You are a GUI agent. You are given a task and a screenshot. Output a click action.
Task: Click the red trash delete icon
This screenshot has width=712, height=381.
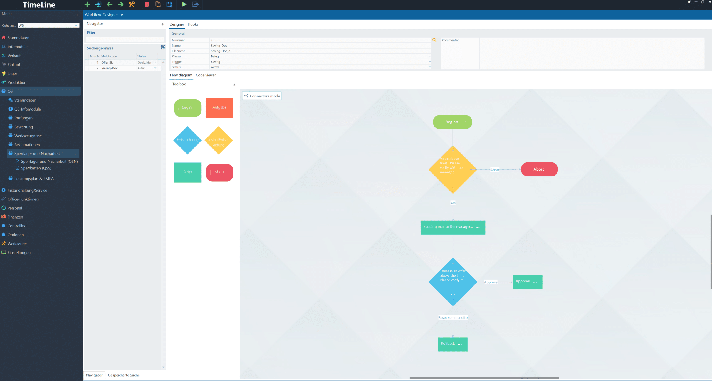tap(147, 4)
